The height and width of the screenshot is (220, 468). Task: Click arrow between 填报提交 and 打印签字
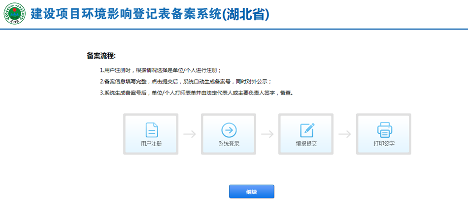pos(345,134)
